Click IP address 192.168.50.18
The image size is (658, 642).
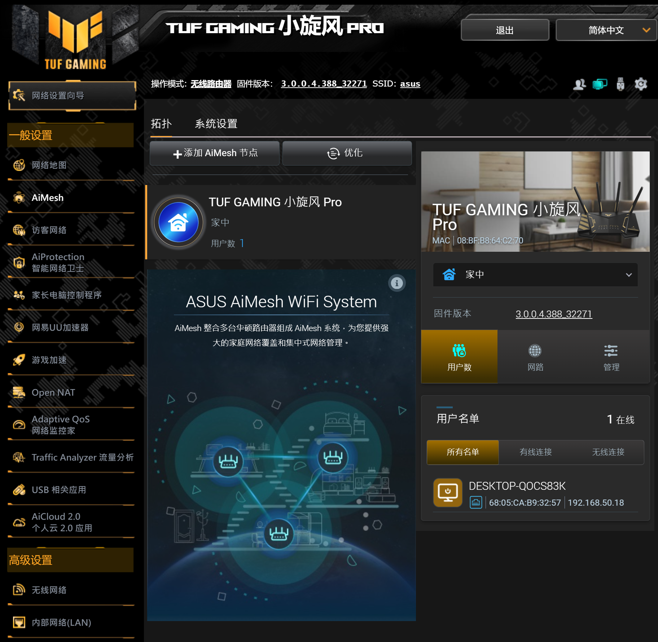(596, 503)
